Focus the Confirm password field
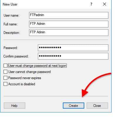Screen dimensions: 116x120 tap(73, 56)
